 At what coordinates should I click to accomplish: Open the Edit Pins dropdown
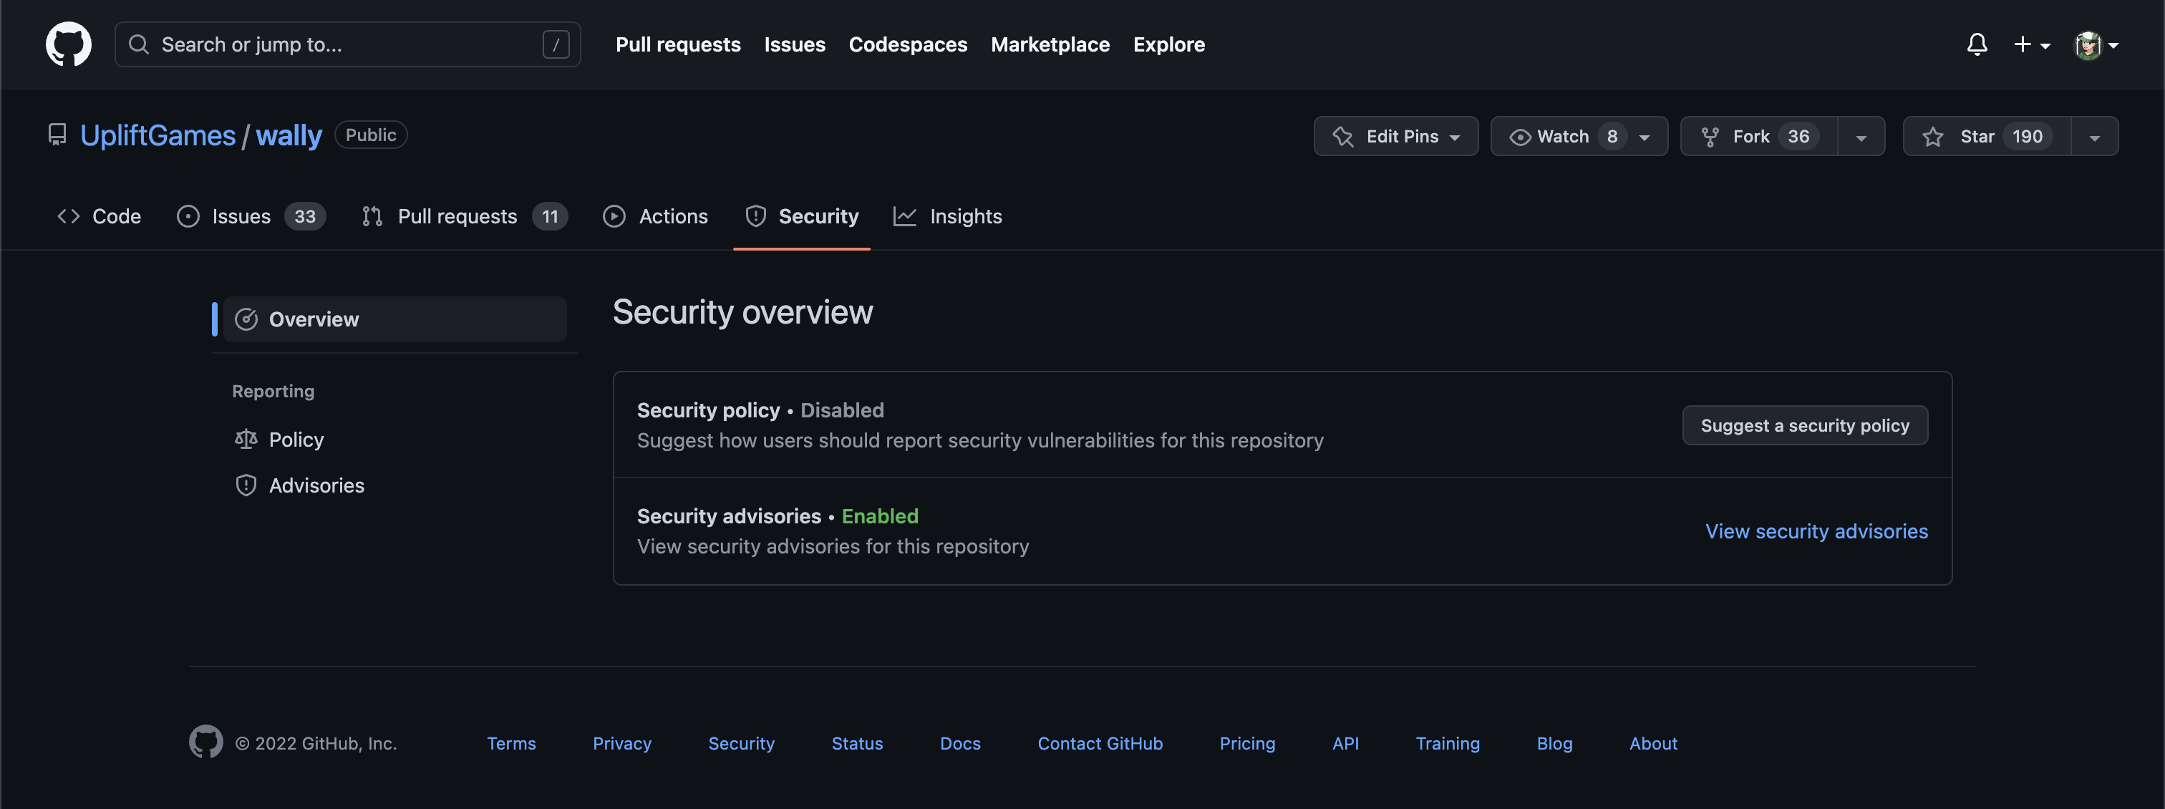pos(1395,136)
